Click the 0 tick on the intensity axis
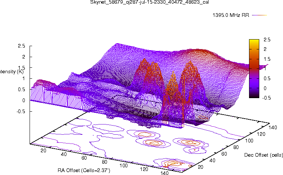This screenshot has width=283, height=175. [23, 100]
